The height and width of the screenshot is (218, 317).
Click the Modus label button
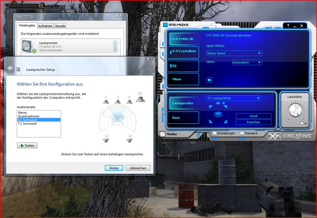coord(172,134)
